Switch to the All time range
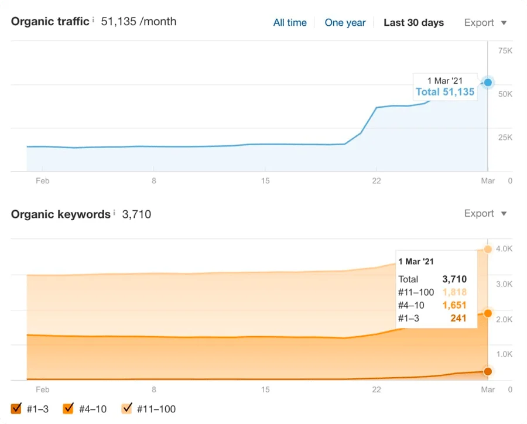This screenshot has height=424, width=527. [x=290, y=23]
